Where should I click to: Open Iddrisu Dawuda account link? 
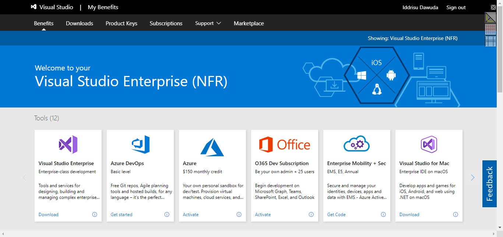(420, 7)
